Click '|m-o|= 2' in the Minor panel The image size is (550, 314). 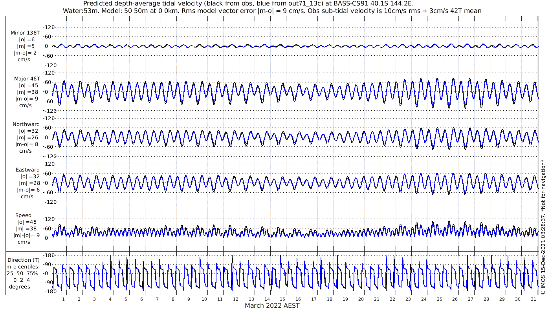pos(26,53)
